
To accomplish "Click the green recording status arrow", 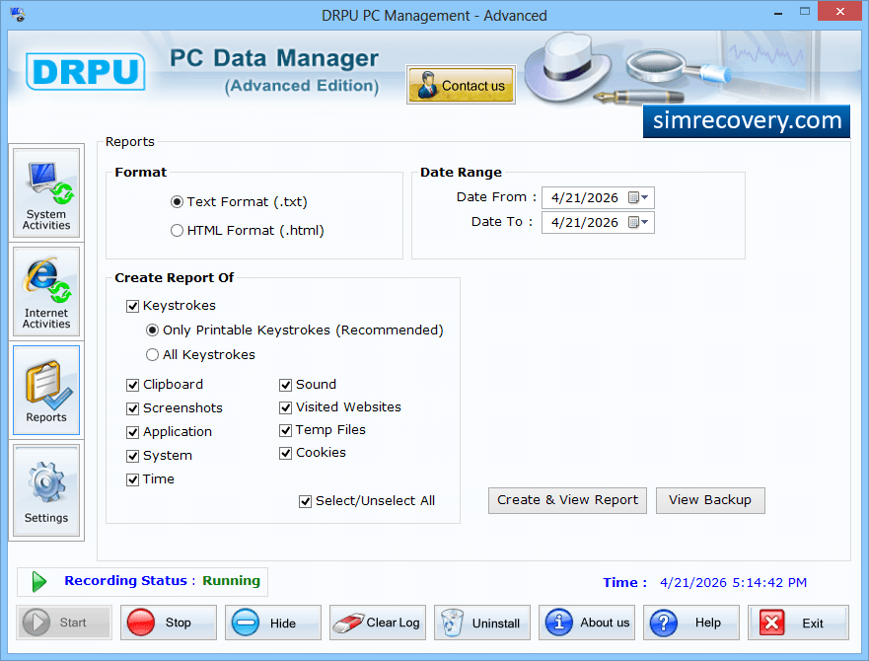I will click(38, 581).
